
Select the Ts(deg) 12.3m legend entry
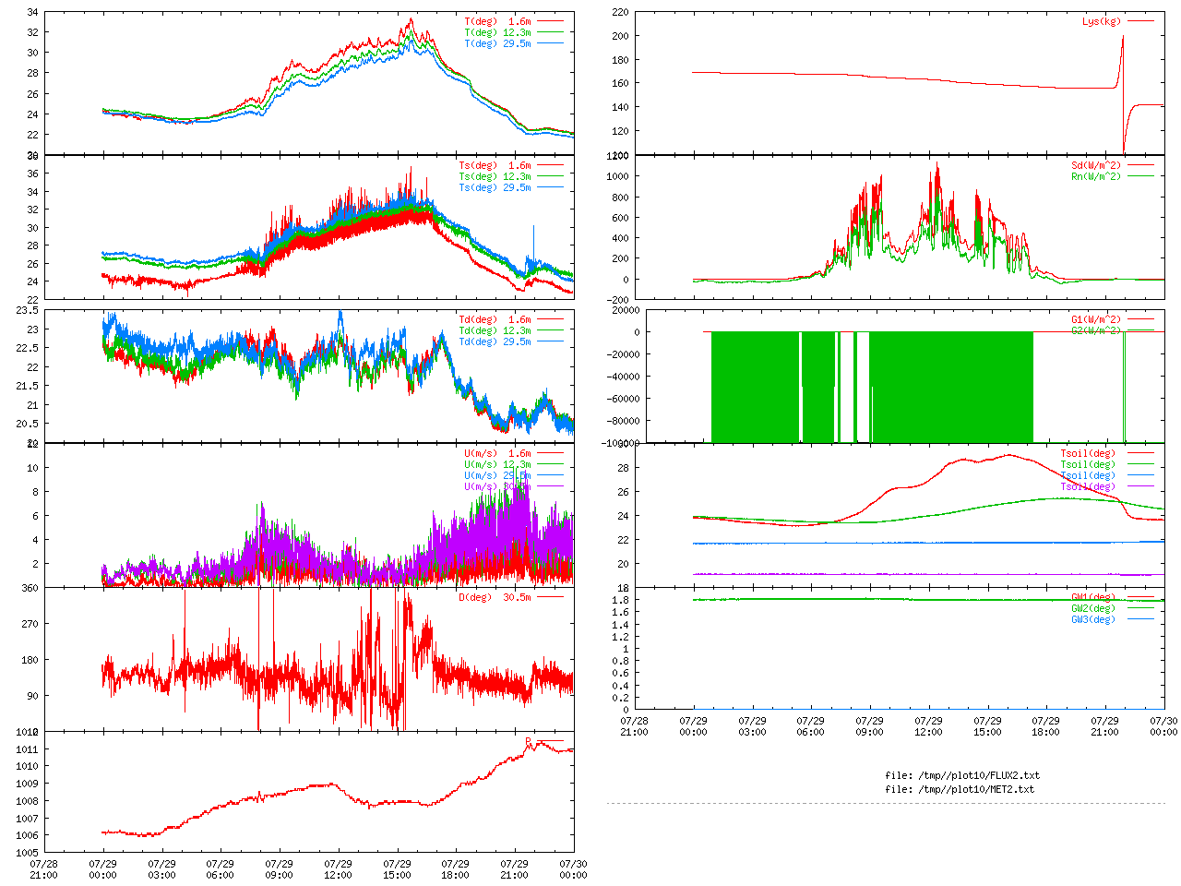tap(495, 176)
